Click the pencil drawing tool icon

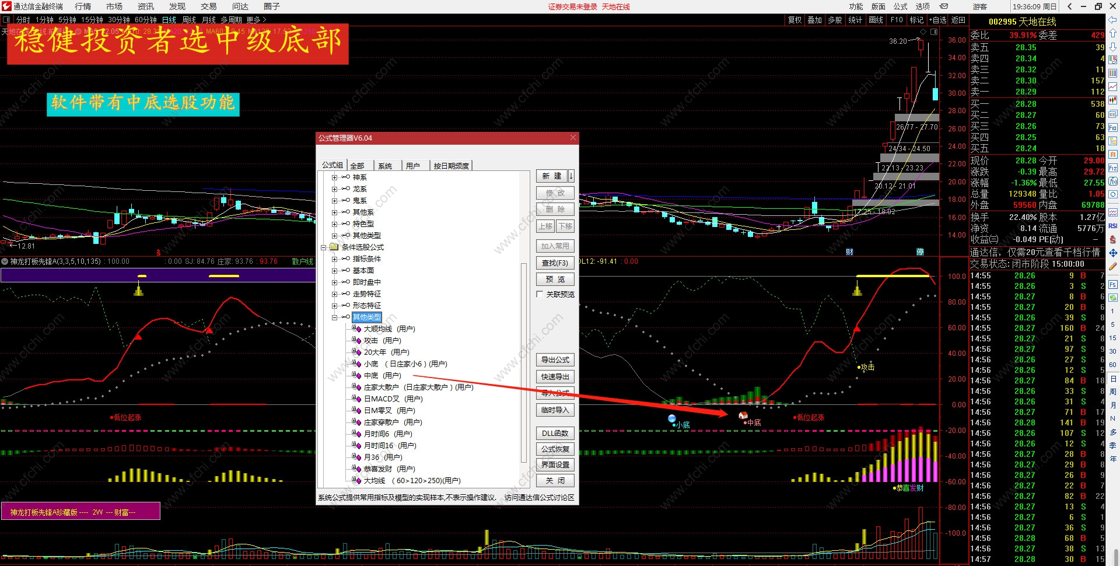(x=1113, y=266)
